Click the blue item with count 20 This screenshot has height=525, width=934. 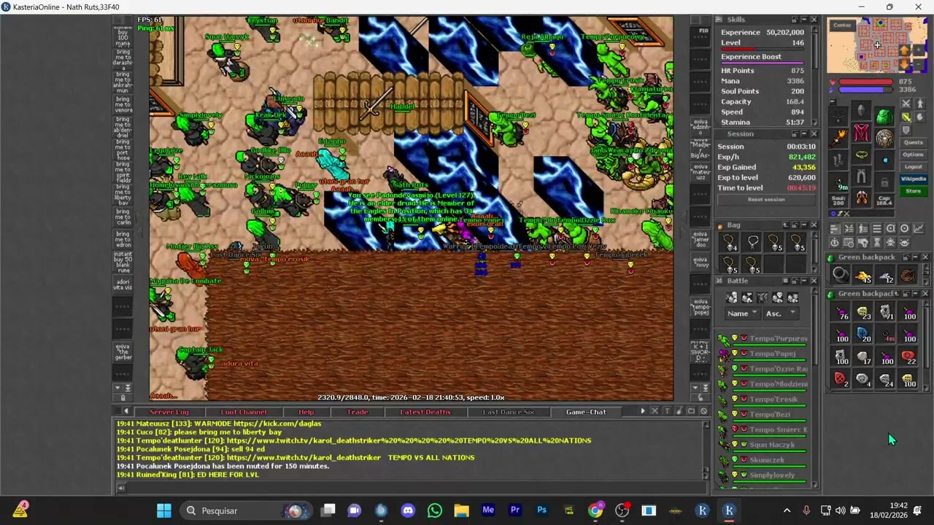point(863,334)
